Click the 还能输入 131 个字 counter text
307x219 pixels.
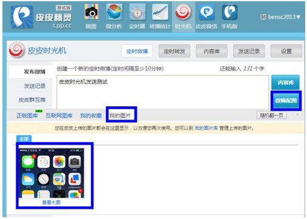tap(242, 69)
